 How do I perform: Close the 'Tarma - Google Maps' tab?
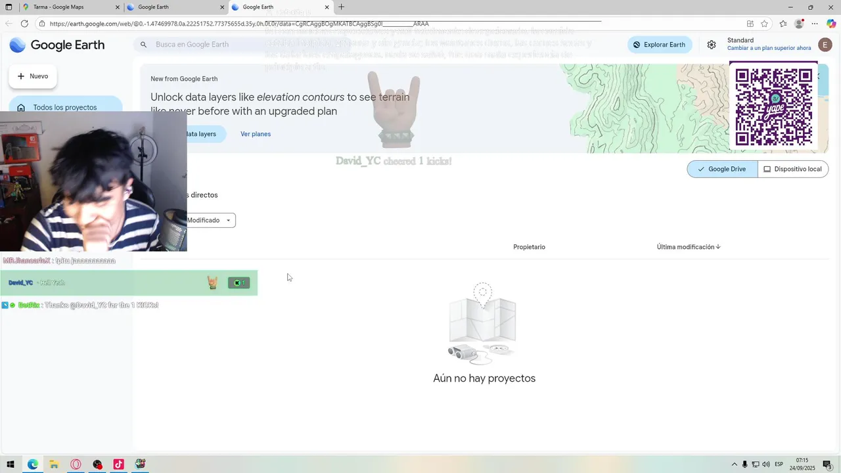[118, 7]
